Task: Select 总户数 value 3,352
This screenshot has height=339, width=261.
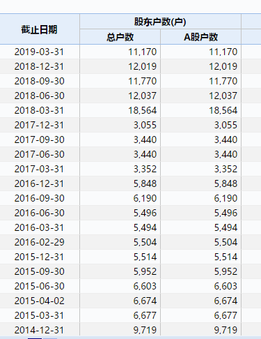Action: pyautogui.click(x=145, y=169)
